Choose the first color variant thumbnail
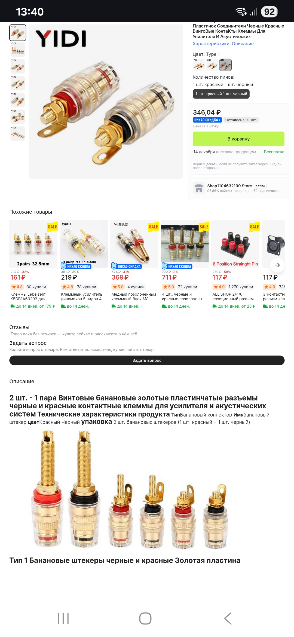This screenshot has height=637, width=294. (199, 65)
